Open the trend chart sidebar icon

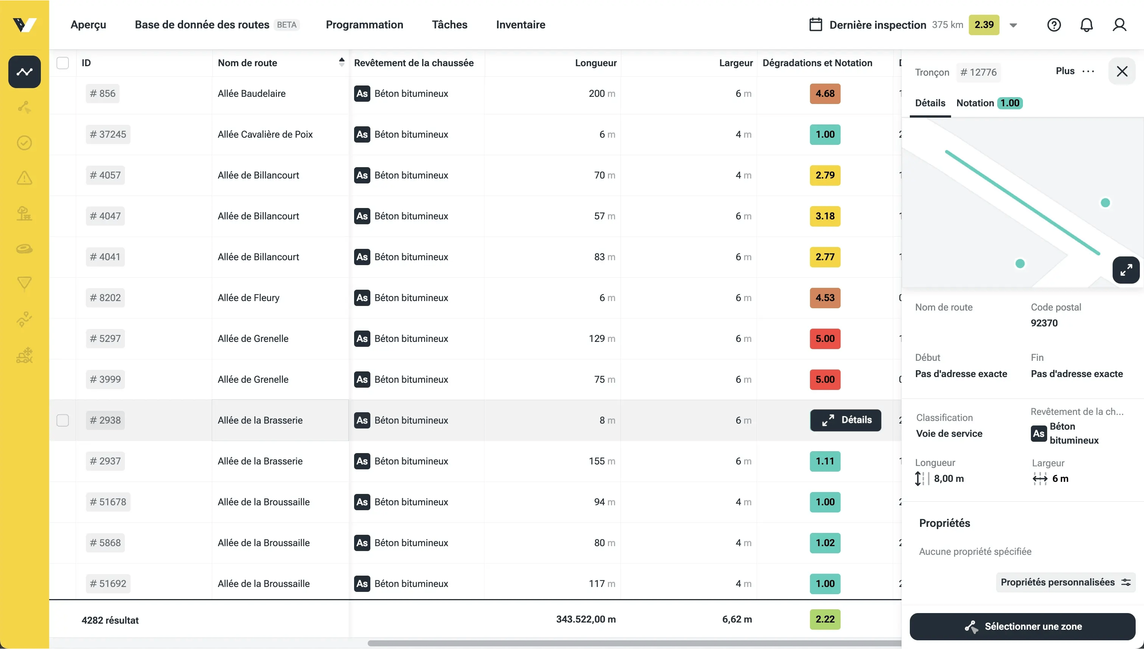[x=25, y=72]
